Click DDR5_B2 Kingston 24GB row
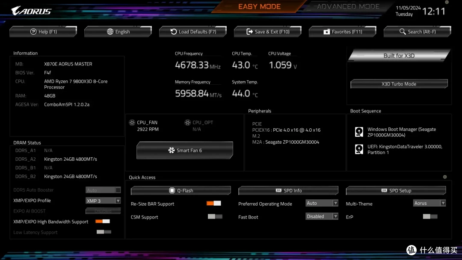The image size is (462, 260). [56, 176]
